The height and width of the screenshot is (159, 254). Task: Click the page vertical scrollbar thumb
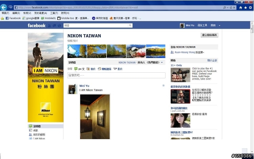pos(252,29)
